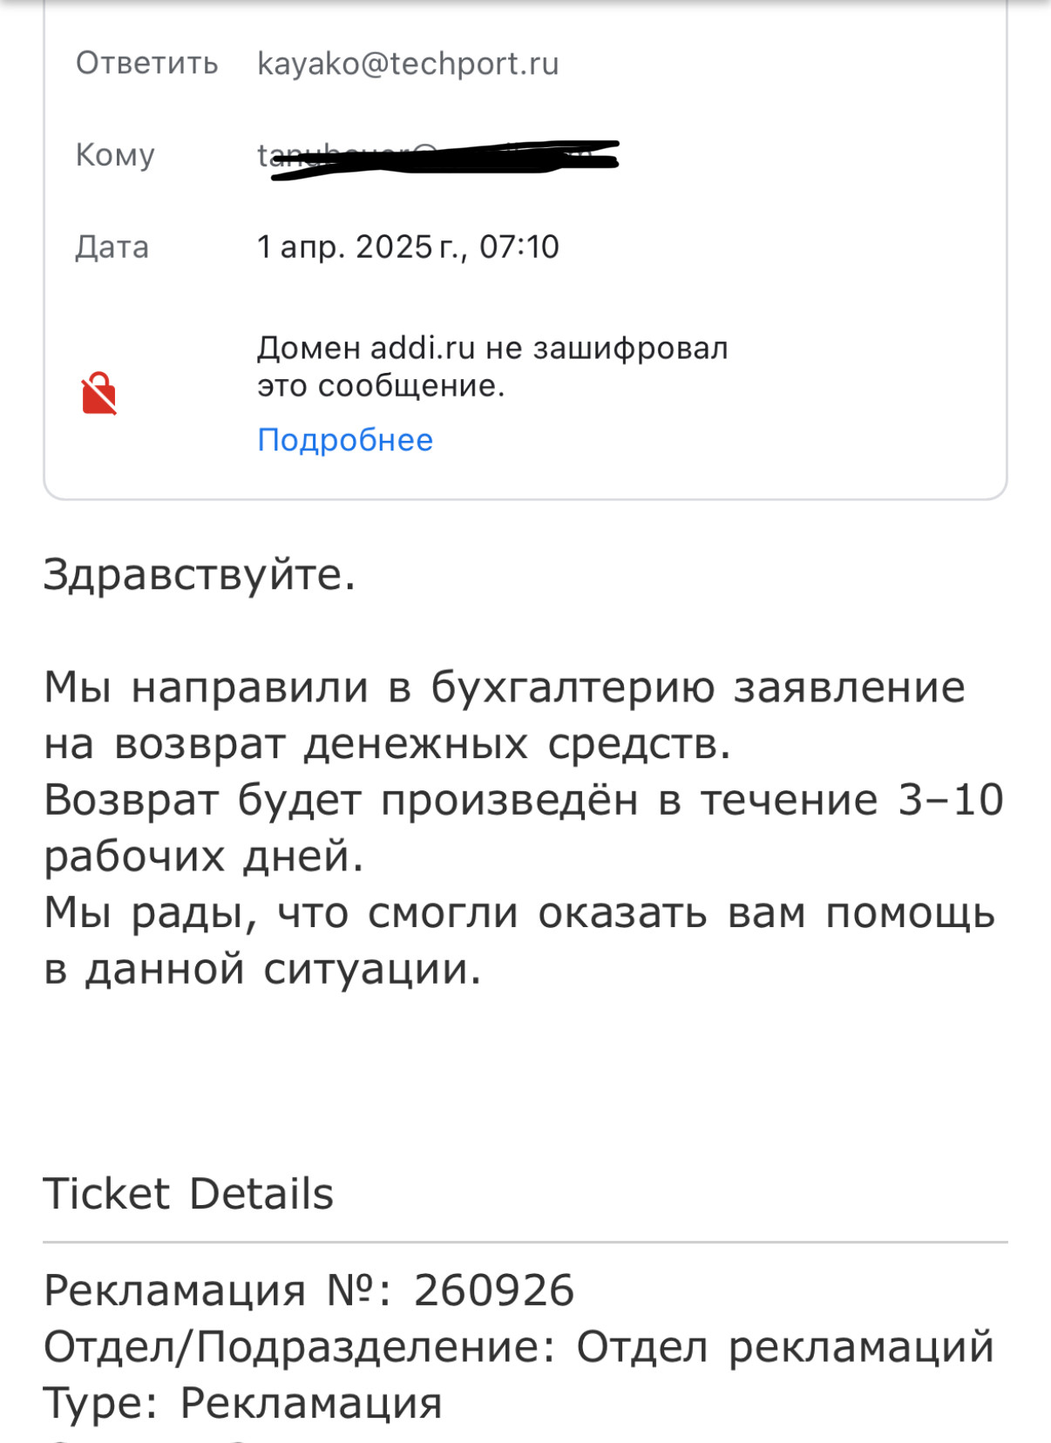This screenshot has height=1443, width=1051.
Task: Tap the red no-encryption lock icon
Action: (x=99, y=394)
